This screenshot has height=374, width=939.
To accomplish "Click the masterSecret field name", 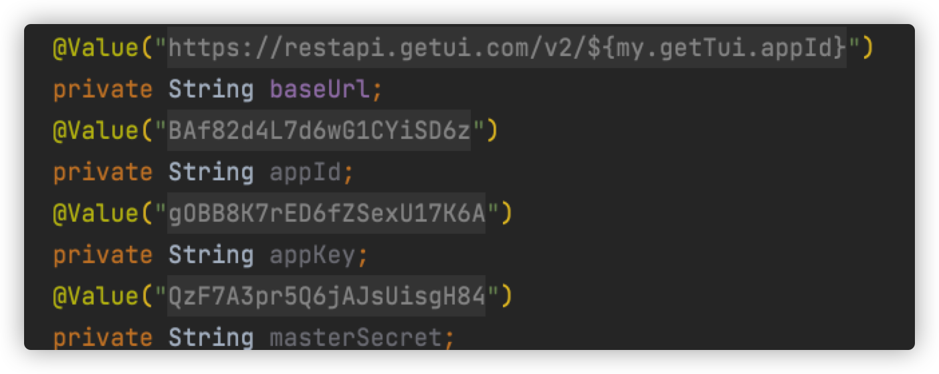I will pyautogui.click(x=356, y=338).
